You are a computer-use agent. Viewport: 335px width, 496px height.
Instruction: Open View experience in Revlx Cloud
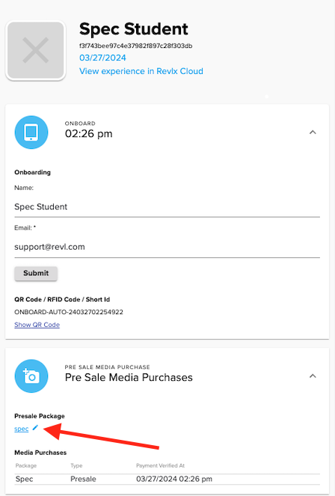tap(141, 71)
